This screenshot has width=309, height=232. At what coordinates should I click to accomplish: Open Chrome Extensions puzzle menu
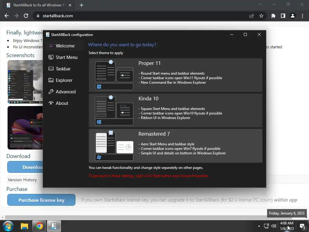273,16
